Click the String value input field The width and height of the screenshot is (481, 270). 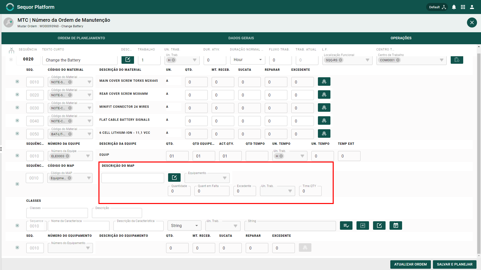click(x=290, y=226)
